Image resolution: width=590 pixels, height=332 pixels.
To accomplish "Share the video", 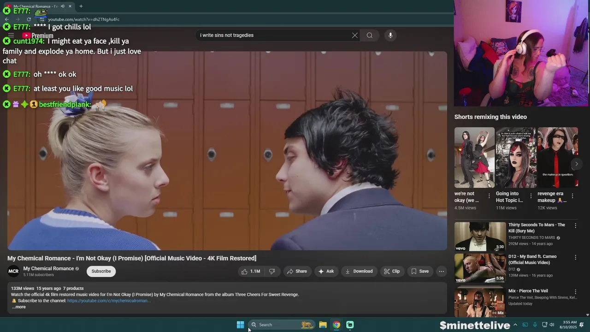I will [297, 271].
